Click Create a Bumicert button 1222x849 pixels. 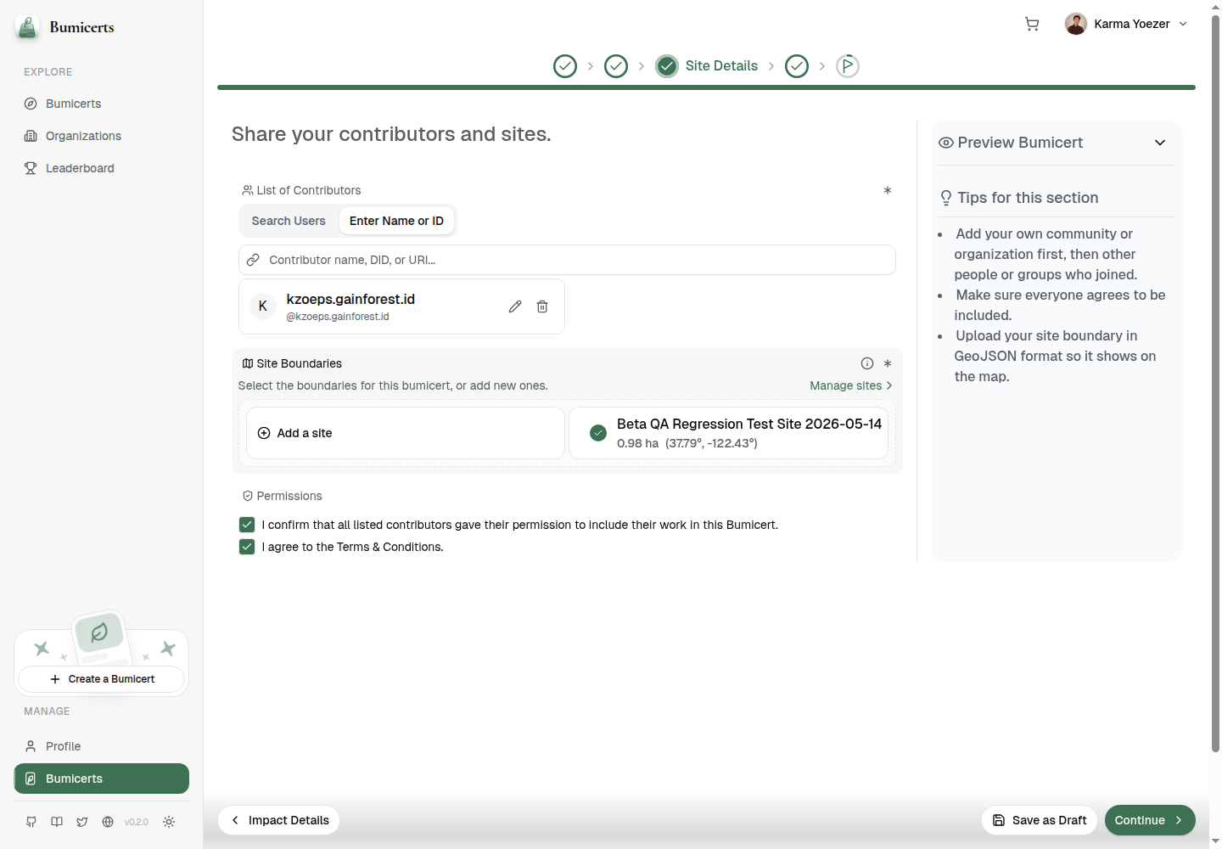click(x=101, y=679)
